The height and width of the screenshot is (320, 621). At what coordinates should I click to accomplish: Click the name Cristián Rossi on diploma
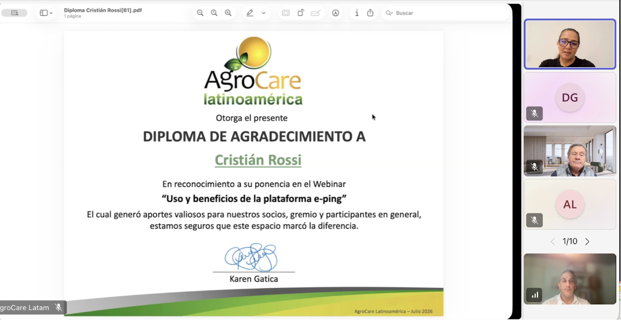tap(258, 160)
